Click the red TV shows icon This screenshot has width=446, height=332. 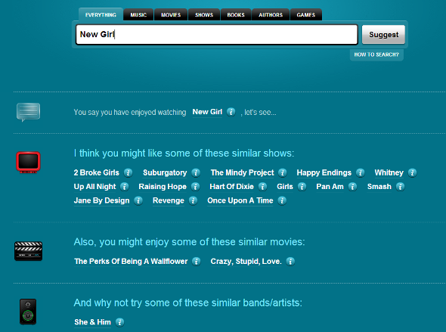pyautogui.click(x=28, y=162)
